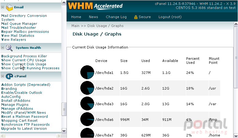238x138 pixels.
Task: Click the cPanel logo icon in sidebar
Action: [10, 76]
